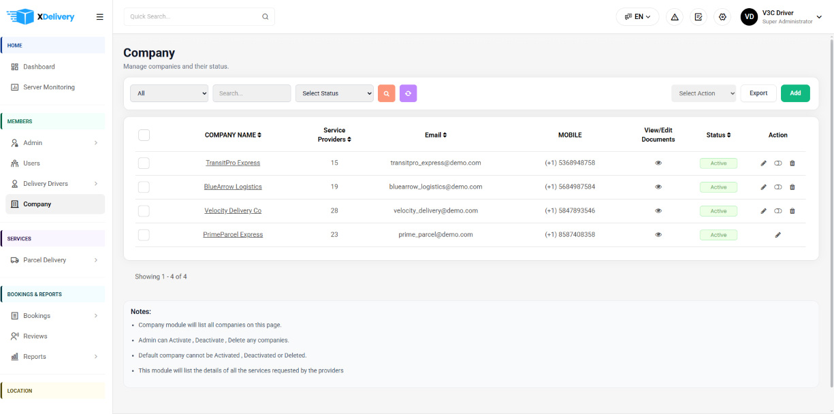Open TransitPro Express company link
Screen dimensions: 834x414
(x=233, y=163)
